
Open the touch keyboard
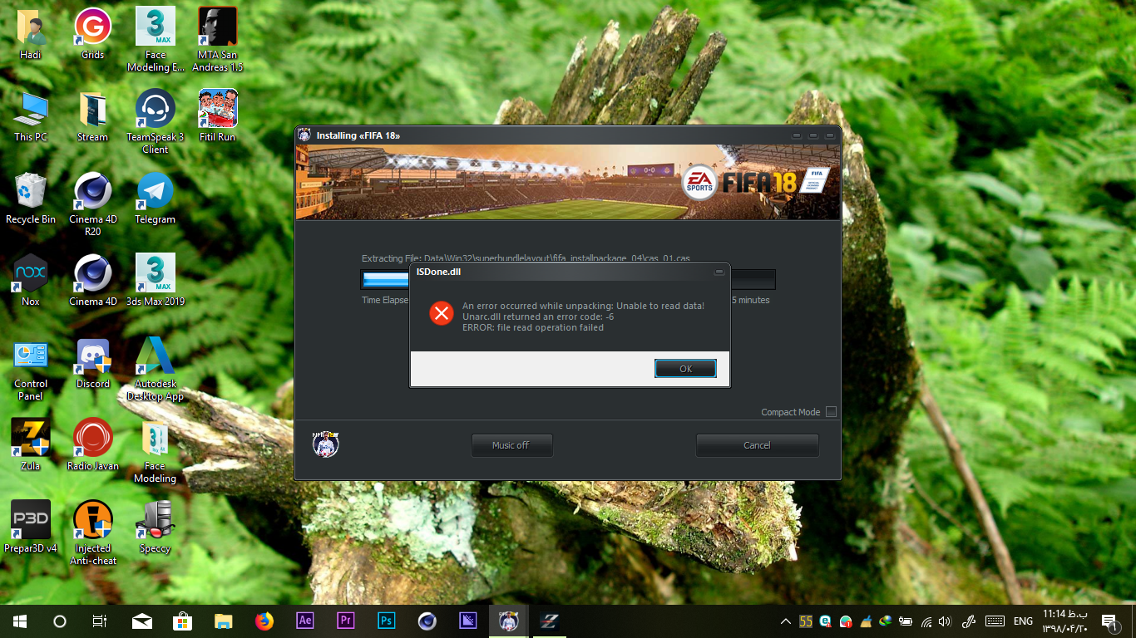coord(994,621)
